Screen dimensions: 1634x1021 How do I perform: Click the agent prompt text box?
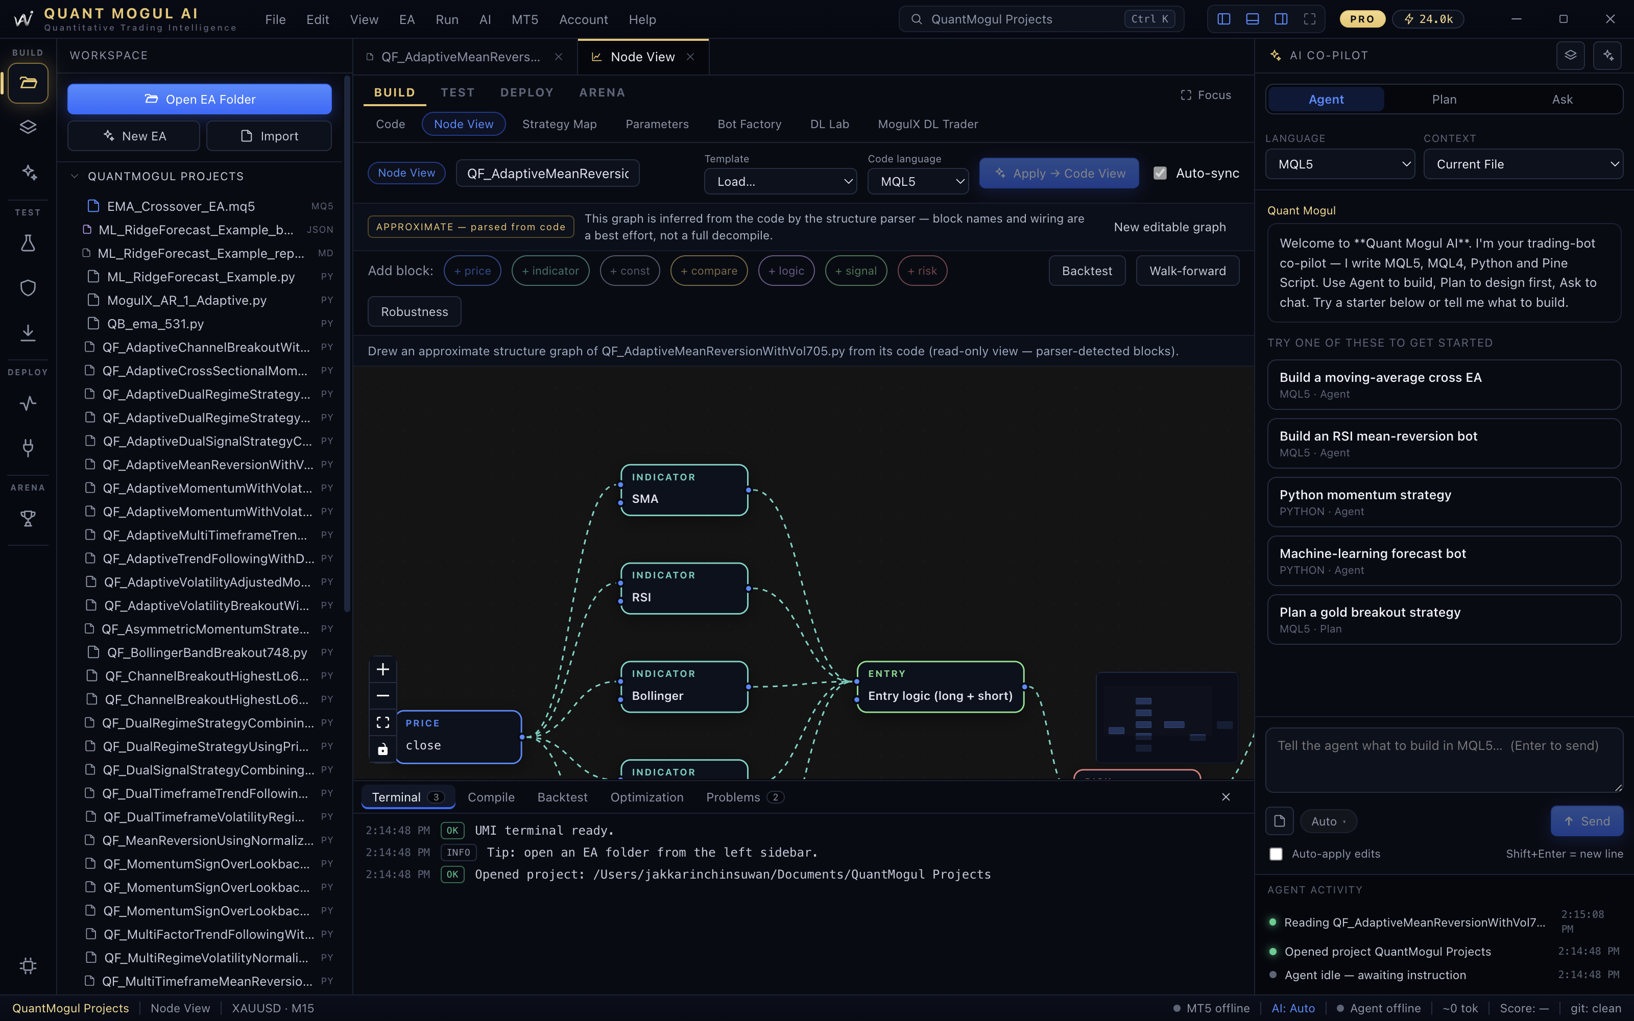(x=1444, y=760)
